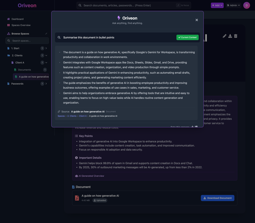This screenshot has height=223, width=255.
Task: Collapse the 2. Clients chevron
Action: [46, 55]
